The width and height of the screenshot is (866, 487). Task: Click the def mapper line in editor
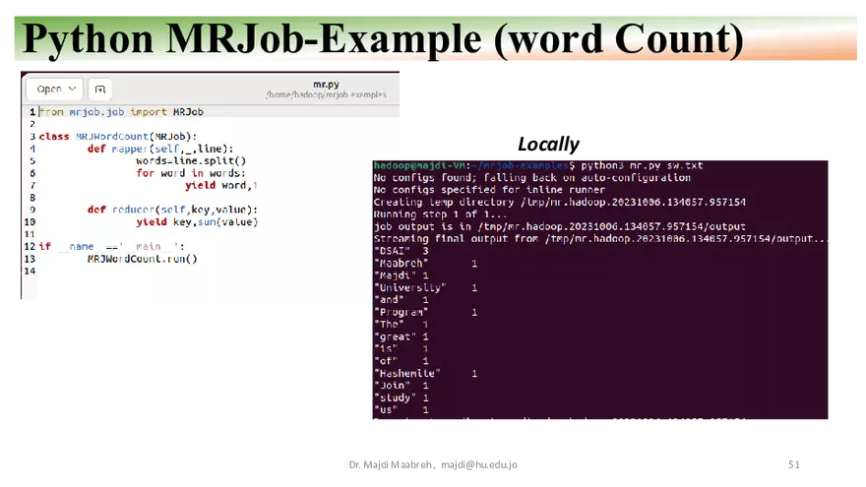[161, 149]
